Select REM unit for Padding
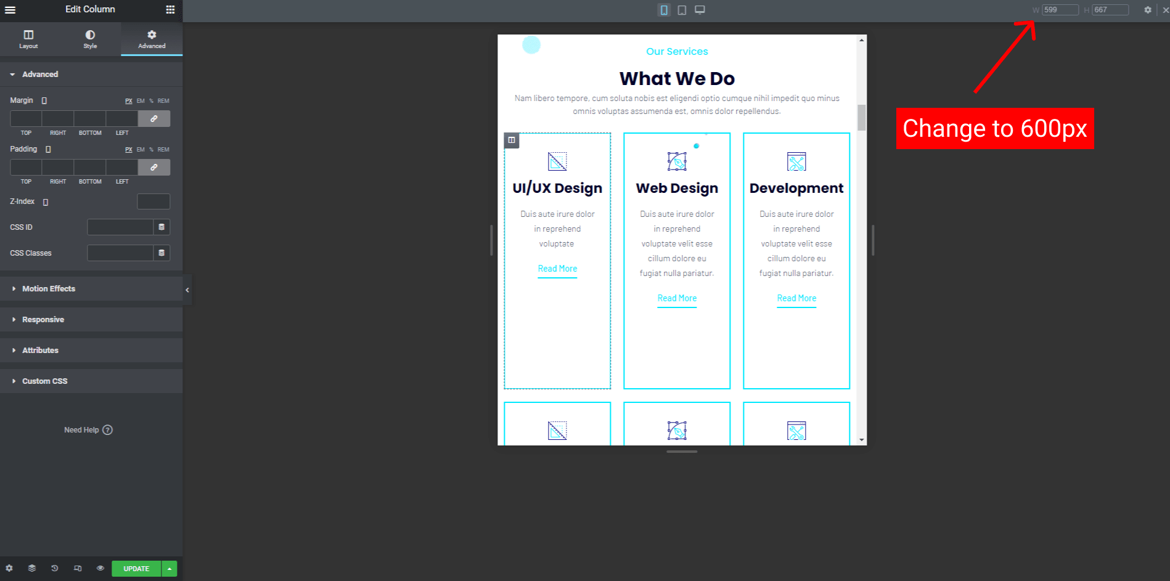Image resolution: width=1170 pixels, height=581 pixels. 163,150
